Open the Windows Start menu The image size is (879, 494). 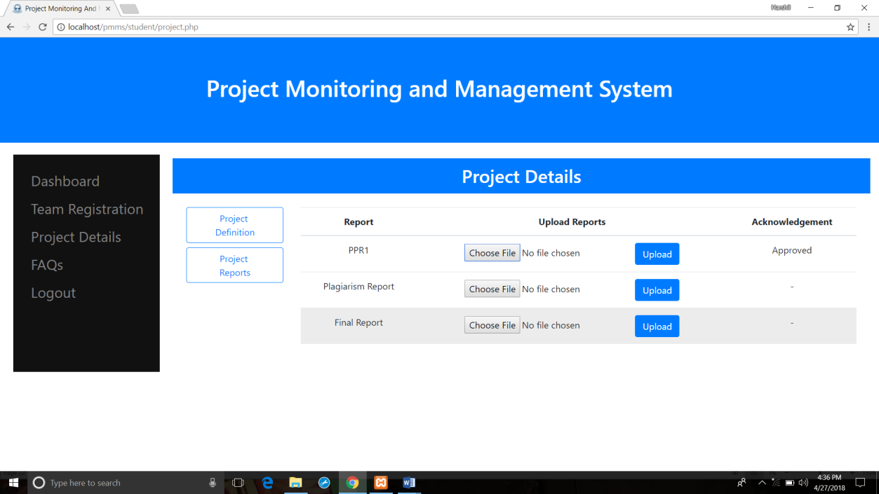tap(13, 483)
